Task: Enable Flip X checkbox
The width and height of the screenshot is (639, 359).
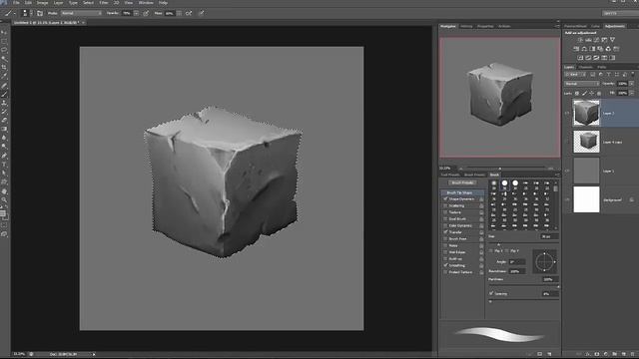Action: click(x=491, y=250)
